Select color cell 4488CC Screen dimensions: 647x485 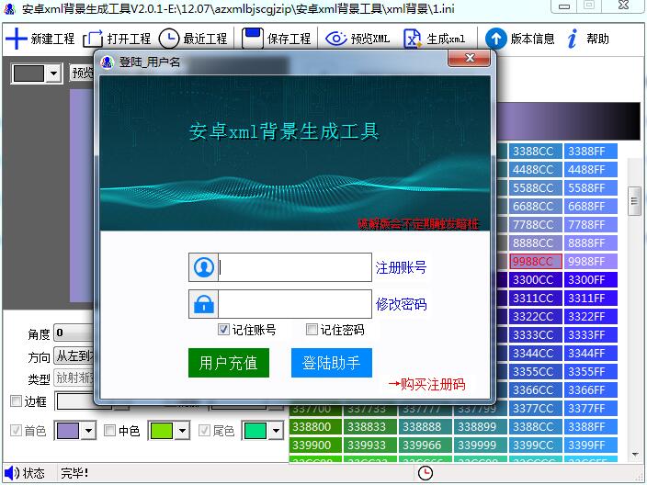[536, 170]
